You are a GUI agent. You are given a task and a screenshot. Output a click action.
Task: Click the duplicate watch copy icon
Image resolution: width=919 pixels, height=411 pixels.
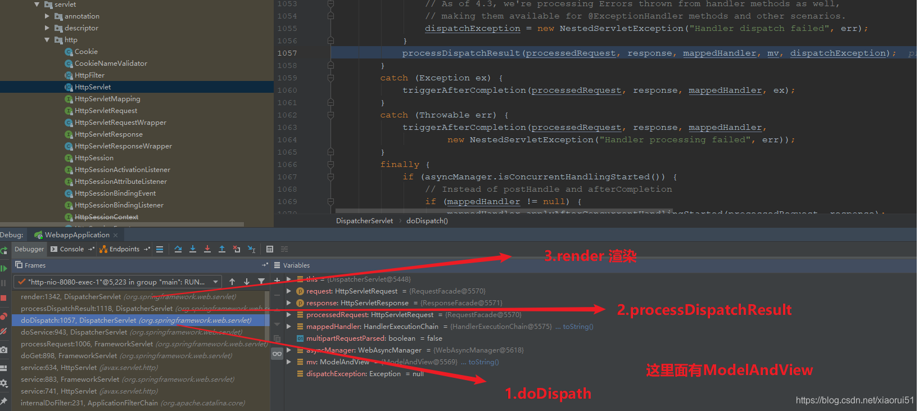[x=277, y=338]
